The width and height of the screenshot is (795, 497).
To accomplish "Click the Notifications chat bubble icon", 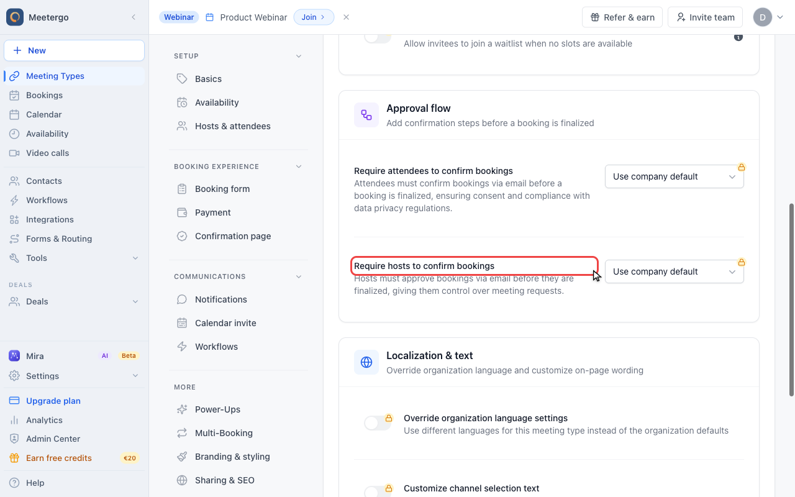I will point(182,299).
